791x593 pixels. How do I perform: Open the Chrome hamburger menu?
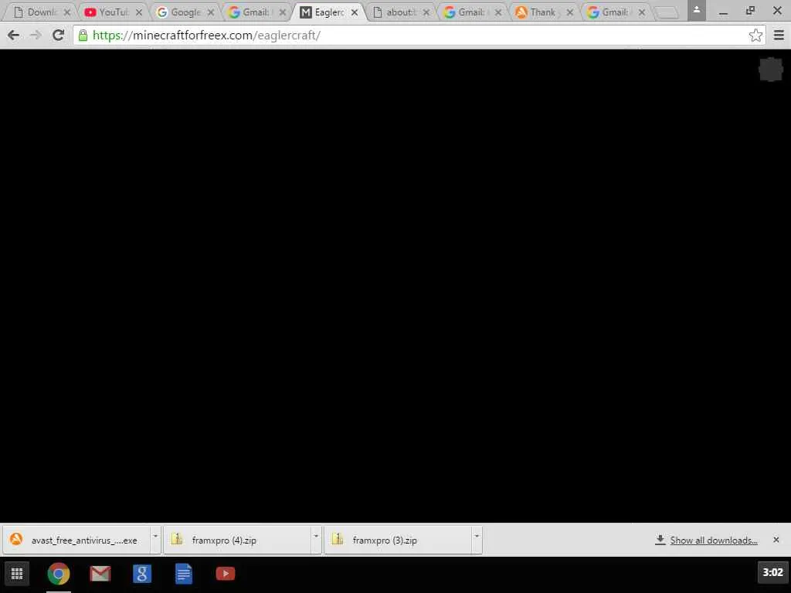(x=779, y=36)
